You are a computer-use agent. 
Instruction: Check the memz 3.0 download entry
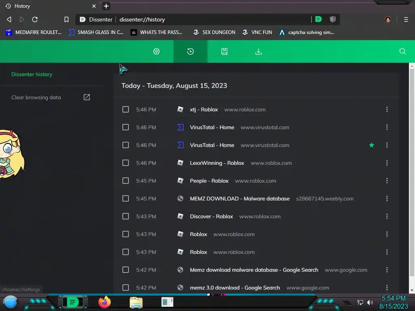click(x=126, y=288)
